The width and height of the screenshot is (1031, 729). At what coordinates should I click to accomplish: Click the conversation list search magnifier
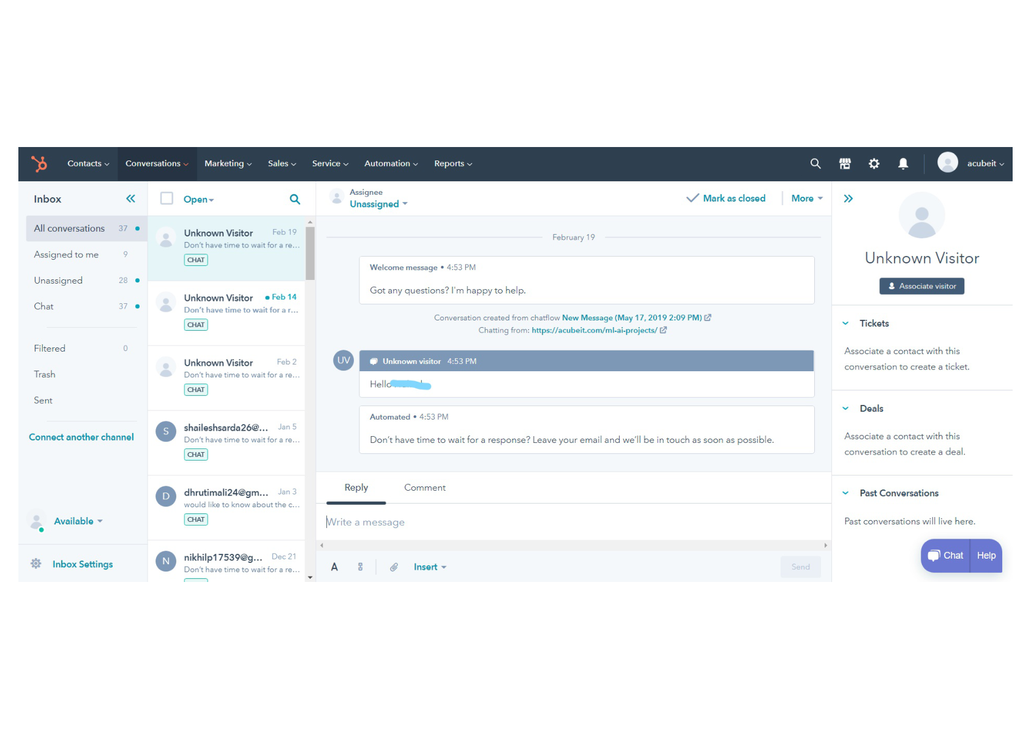(x=294, y=199)
